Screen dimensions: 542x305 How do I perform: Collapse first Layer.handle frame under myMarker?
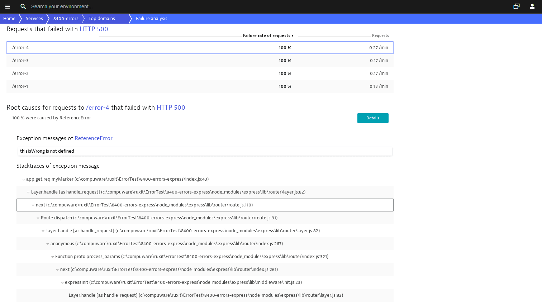click(x=28, y=192)
